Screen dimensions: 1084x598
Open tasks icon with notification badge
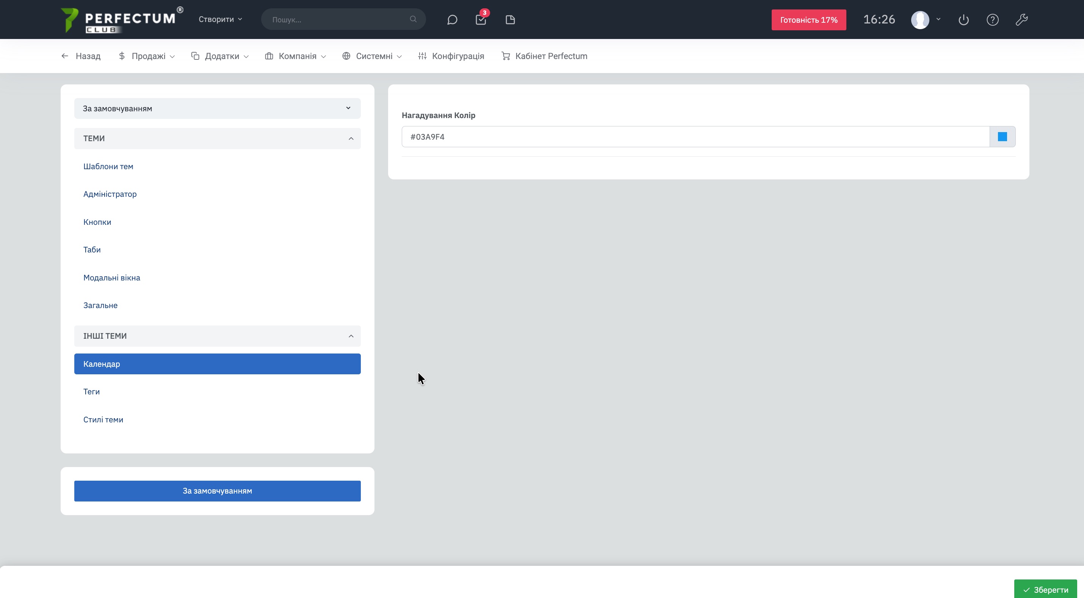481,20
